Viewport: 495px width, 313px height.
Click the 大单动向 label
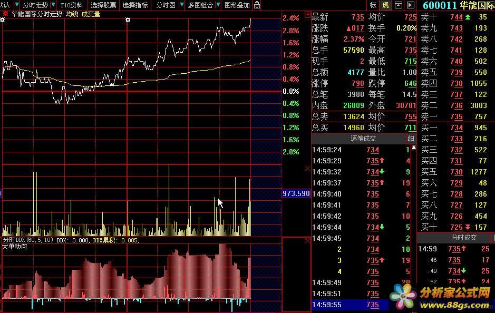pos(15,247)
